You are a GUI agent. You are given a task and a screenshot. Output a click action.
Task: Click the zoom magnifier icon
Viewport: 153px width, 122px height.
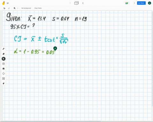pyautogui.click(x=15, y=8)
